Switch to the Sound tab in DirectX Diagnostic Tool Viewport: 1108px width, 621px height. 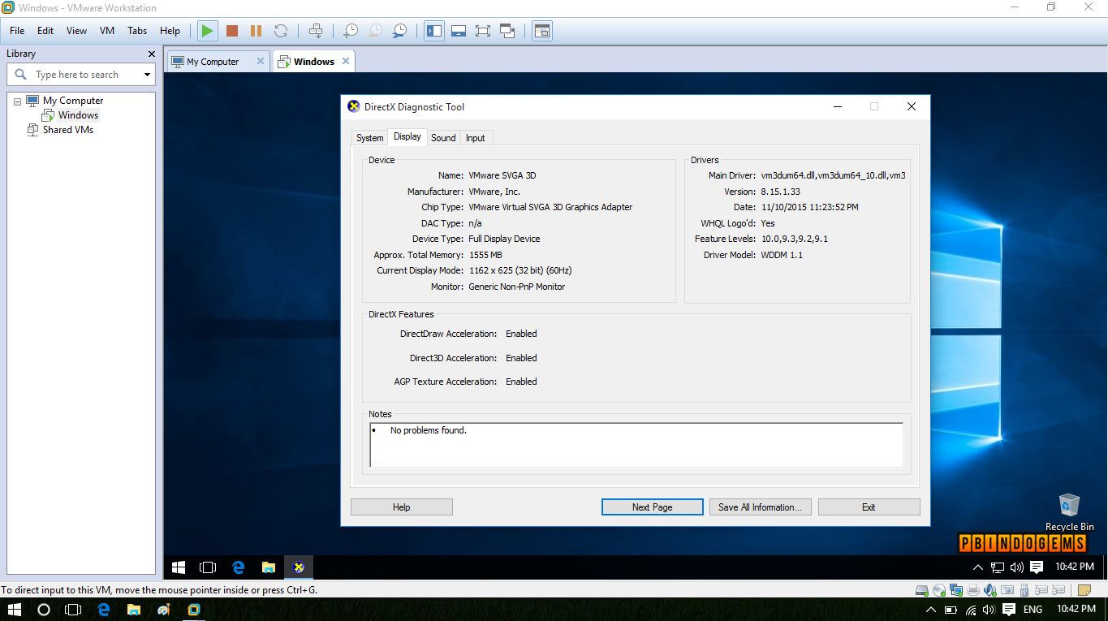tap(443, 138)
